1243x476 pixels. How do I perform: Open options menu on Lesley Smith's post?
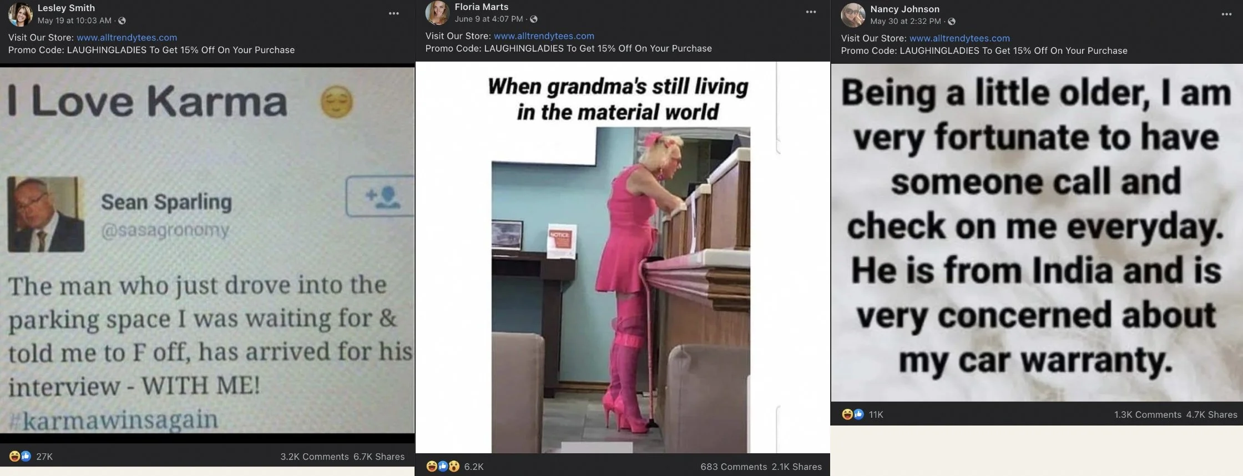point(394,13)
